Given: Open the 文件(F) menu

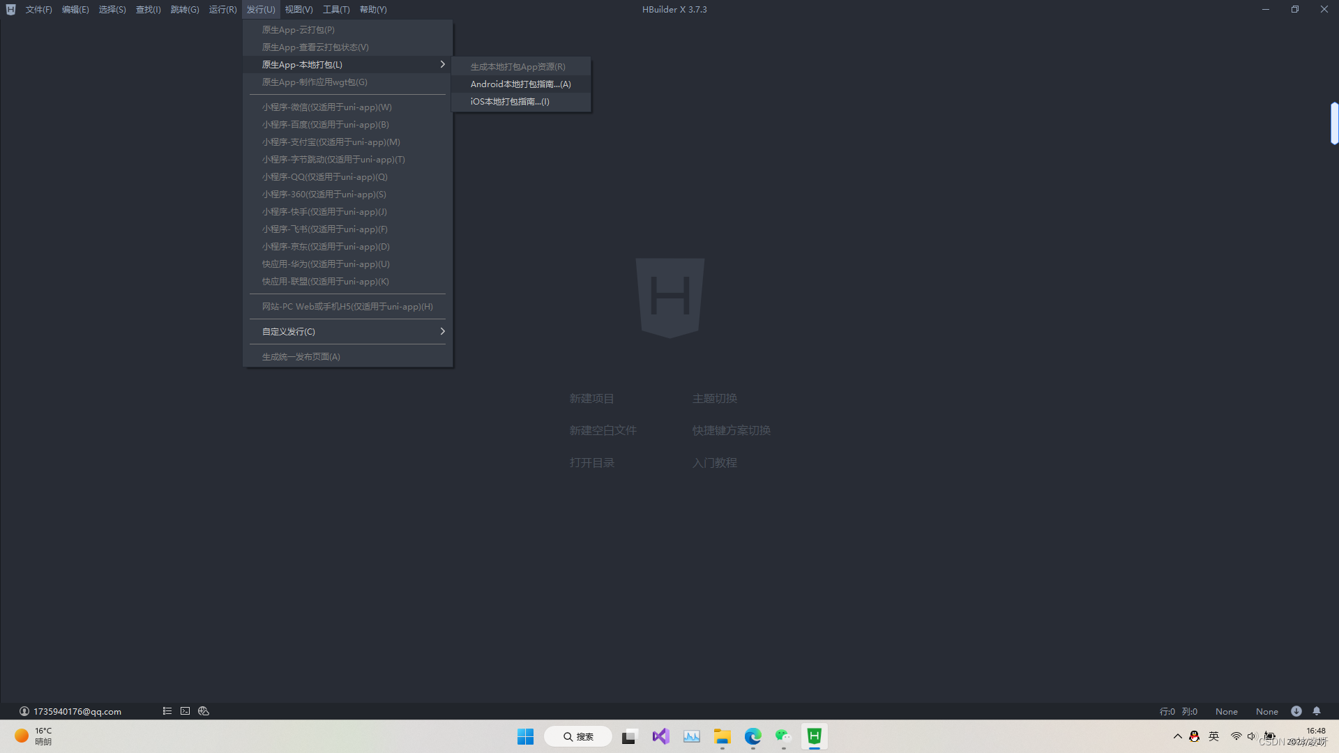Looking at the screenshot, I should click(39, 10).
